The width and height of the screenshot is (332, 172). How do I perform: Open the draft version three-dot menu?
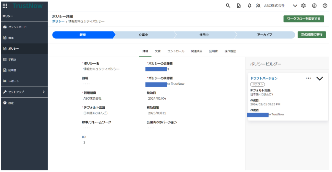point(308,78)
